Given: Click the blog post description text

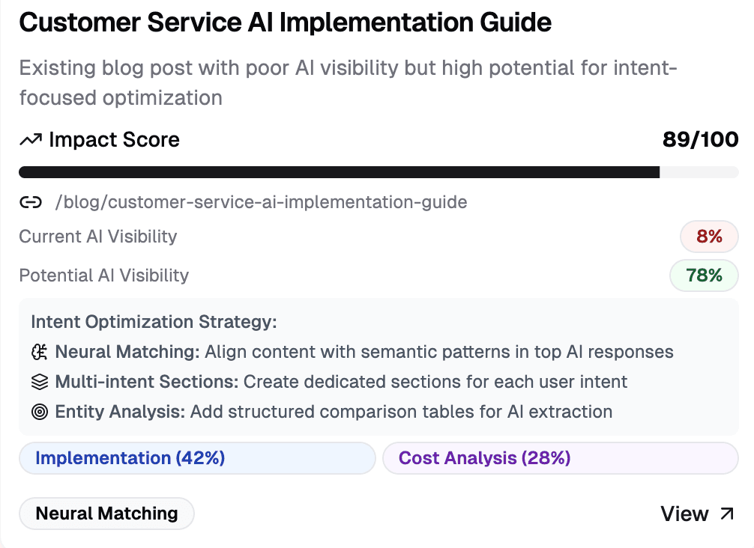Looking at the screenshot, I should coord(349,82).
